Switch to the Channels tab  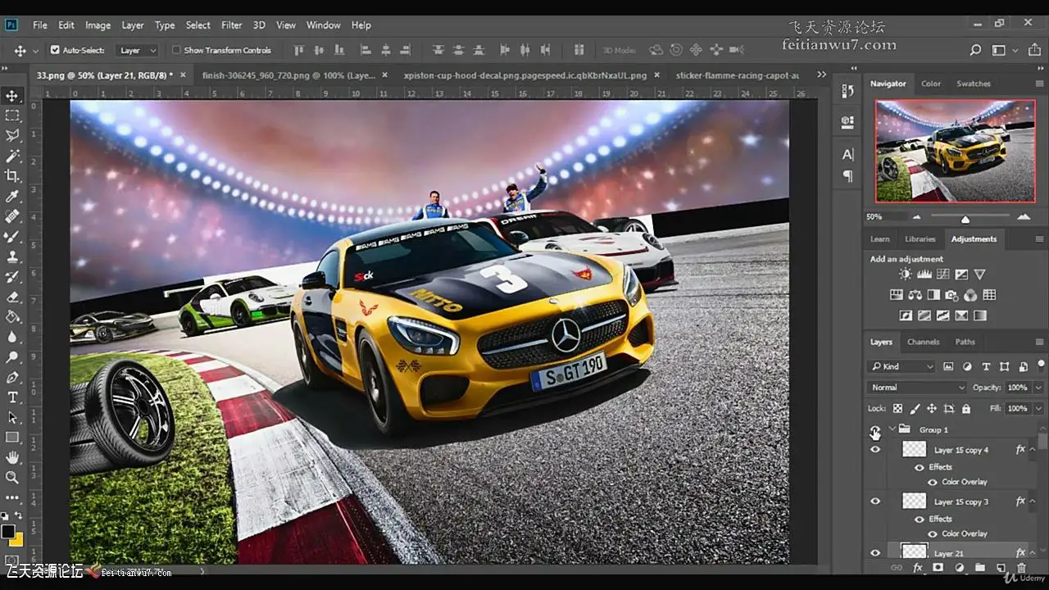tap(923, 342)
